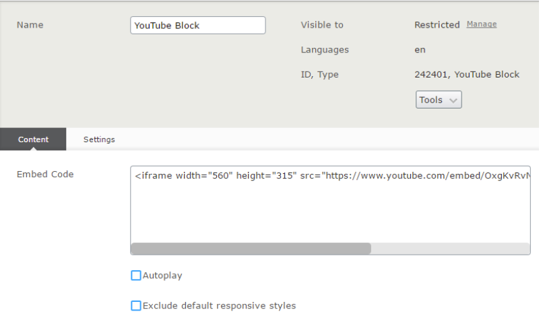Switch to the Content tab
This screenshot has width=541, height=314.
(x=33, y=139)
